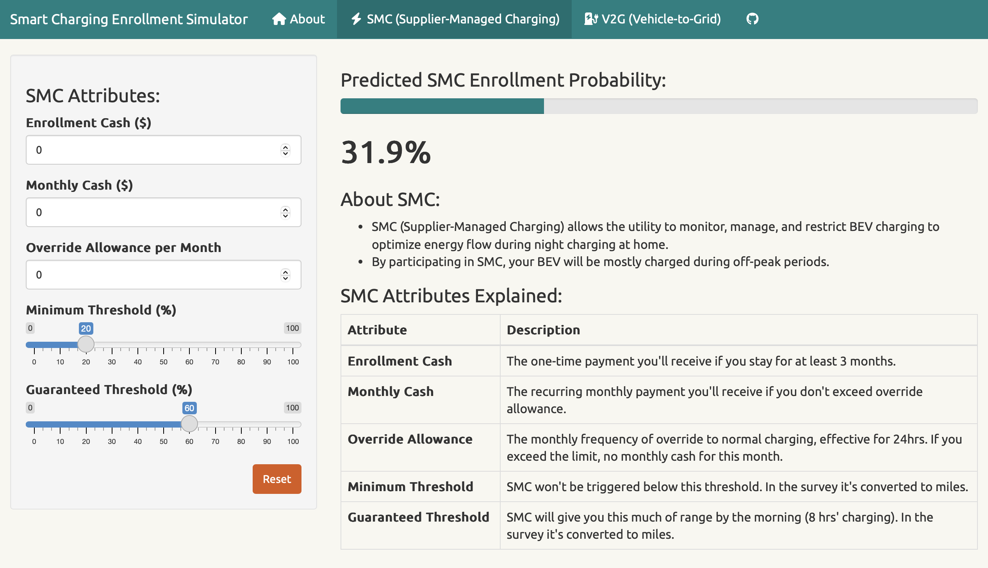The width and height of the screenshot is (988, 568).
Task: Focus the Override Allowance per Month field
Action: 152,275
